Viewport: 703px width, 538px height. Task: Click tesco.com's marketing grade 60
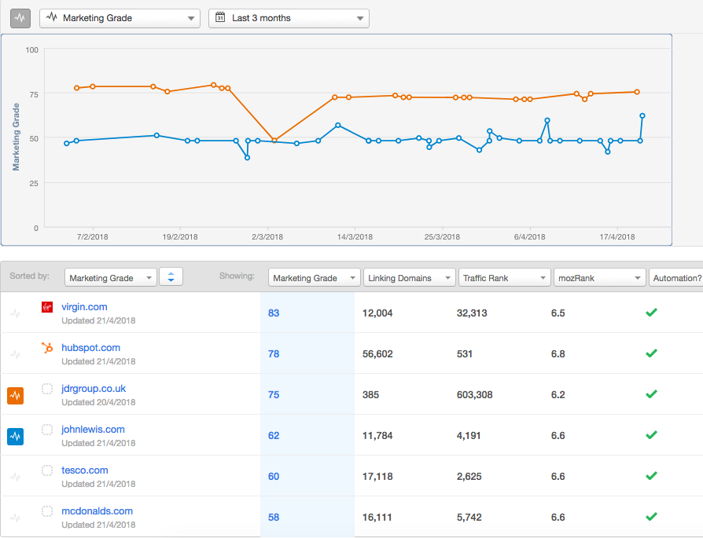point(274,476)
